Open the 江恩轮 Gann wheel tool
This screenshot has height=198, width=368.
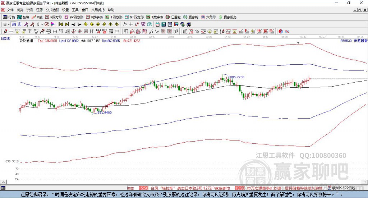coord(173,17)
